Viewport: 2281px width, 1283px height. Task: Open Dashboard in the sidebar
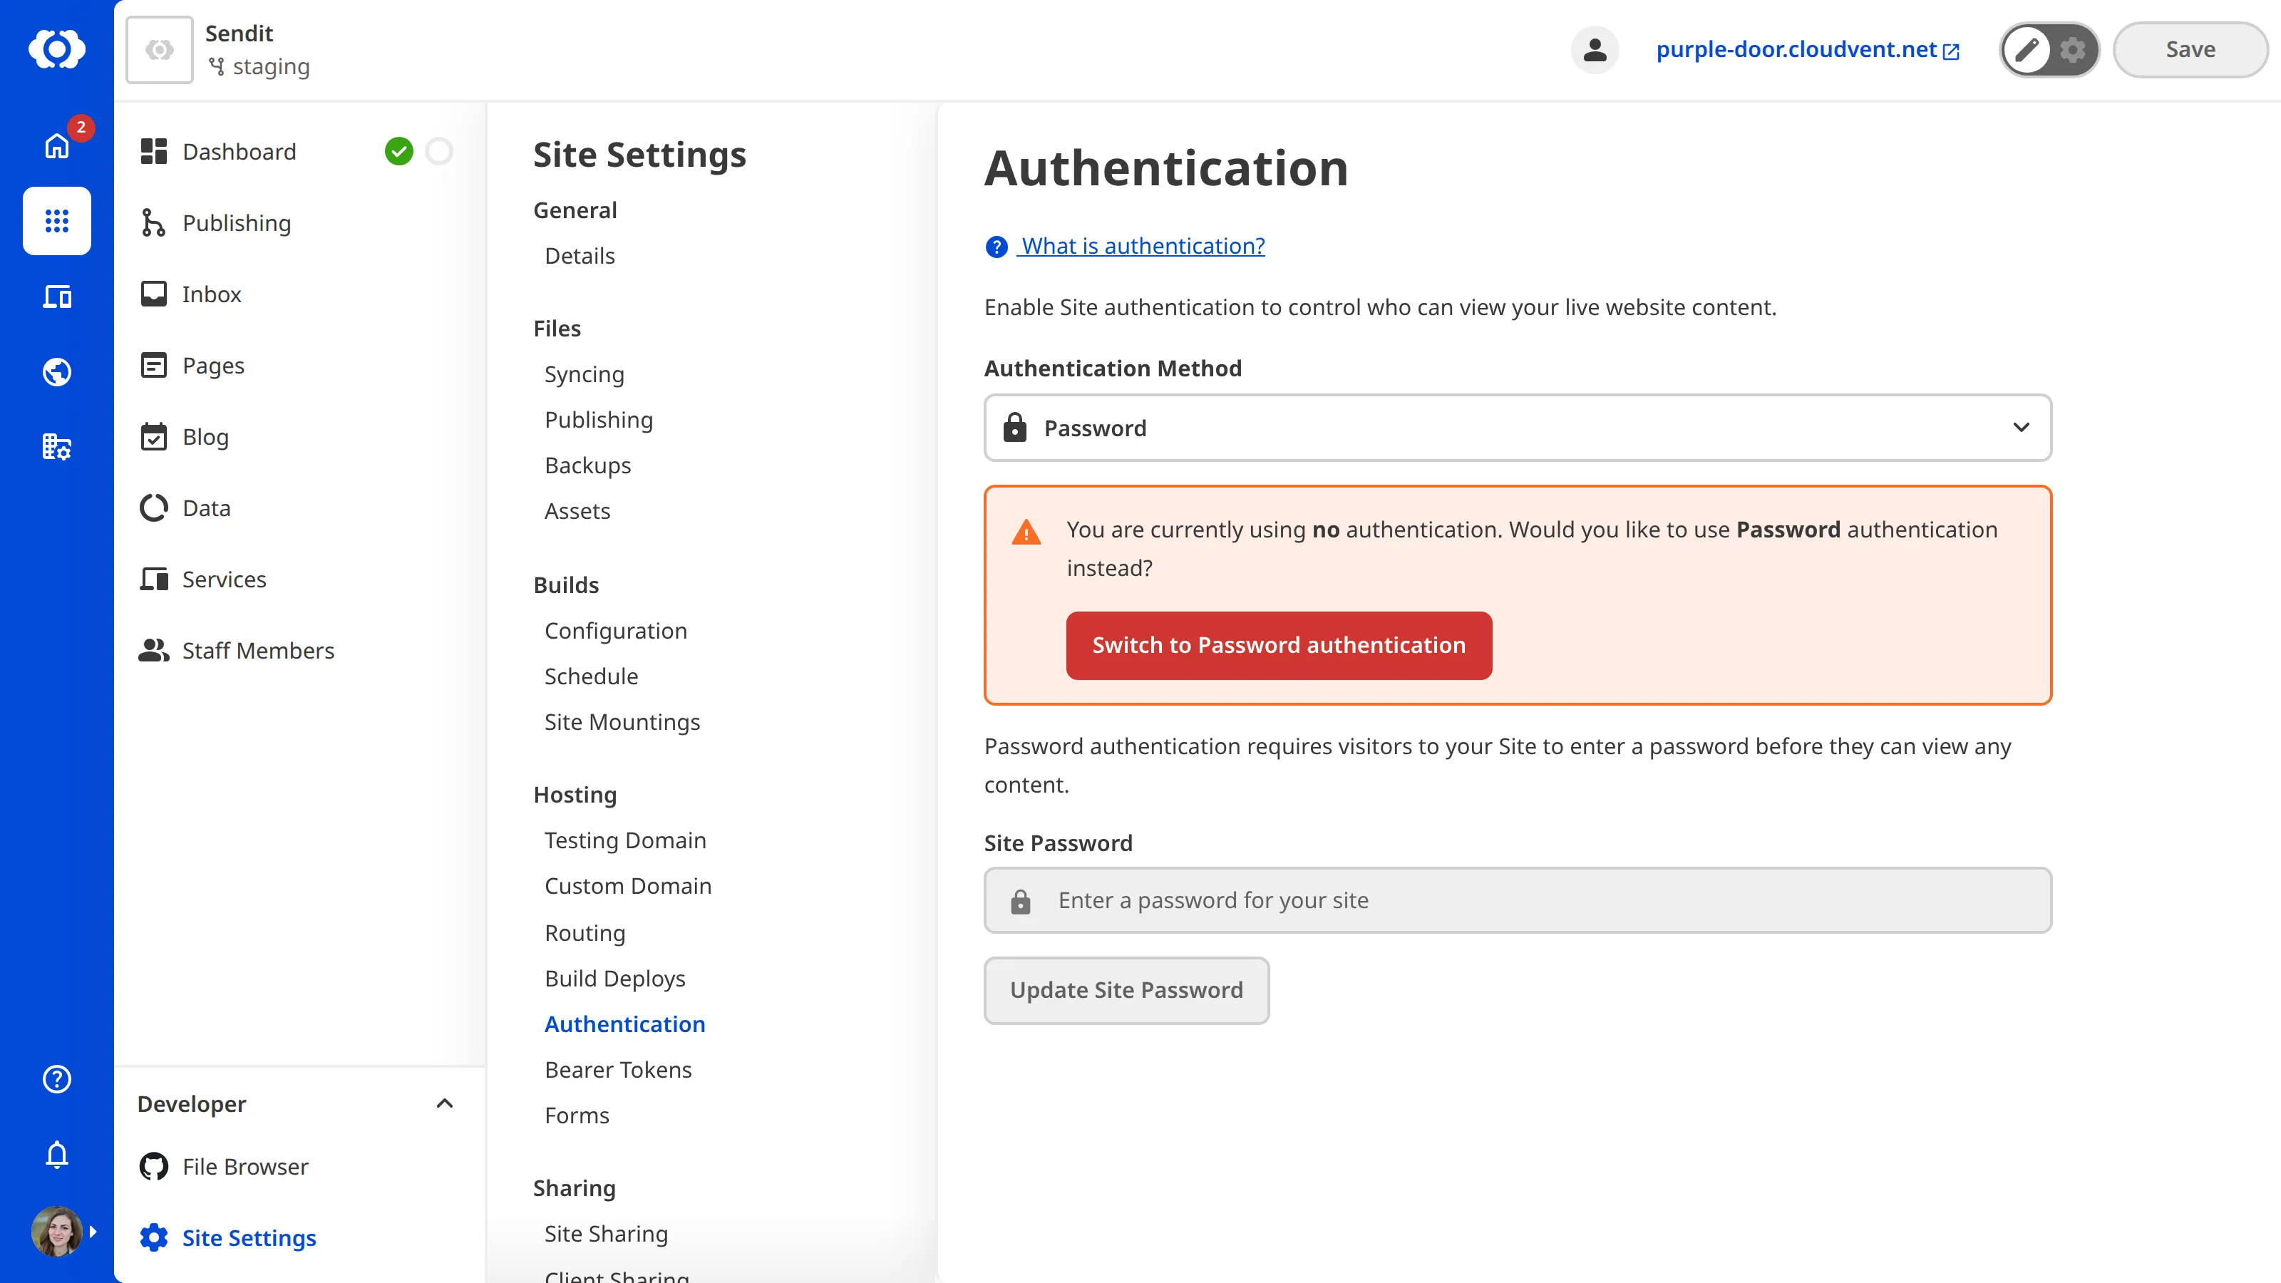(239, 151)
